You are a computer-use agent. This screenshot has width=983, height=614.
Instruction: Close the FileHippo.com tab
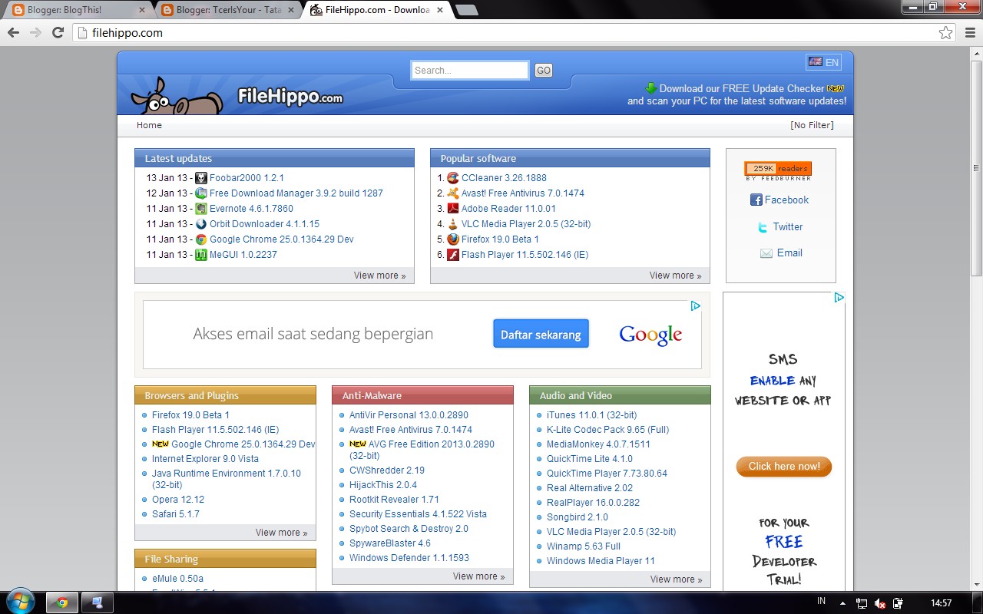[x=440, y=10]
